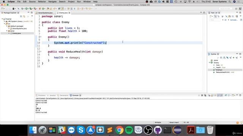Image resolution: width=243 pixels, height=136 pixels.
Task: Select 'health : float' in Outline
Action: click(x=221, y=67)
